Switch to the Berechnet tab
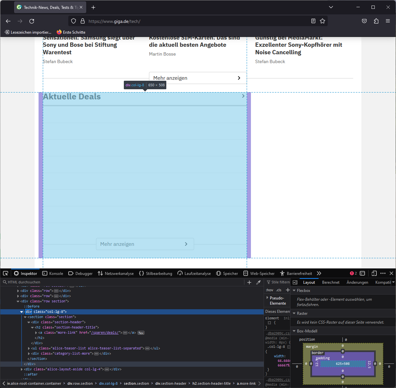Image resolution: width=396 pixels, height=388 pixels. pos(331,282)
